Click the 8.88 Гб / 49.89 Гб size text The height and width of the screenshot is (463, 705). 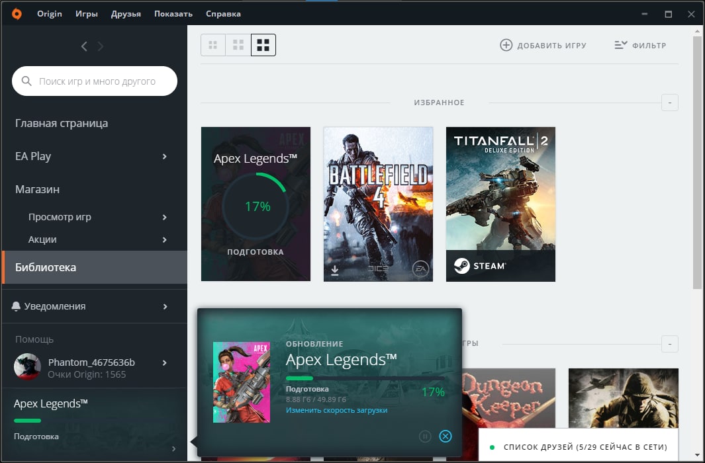(316, 400)
